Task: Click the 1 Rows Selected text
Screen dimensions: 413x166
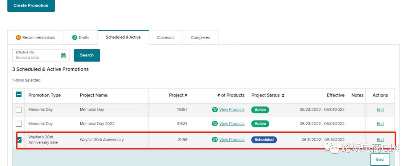Action: [x=26, y=80]
